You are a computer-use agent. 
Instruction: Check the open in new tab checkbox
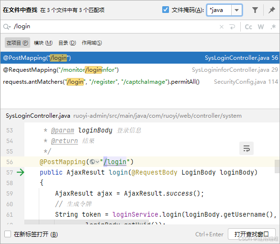[x=8, y=234]
